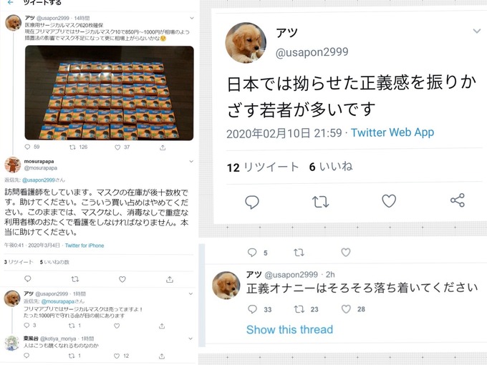This screenshot has height=365, width=487.
Task: Open the @usapon2999 mention link in mosurapapa's reply
Action: [39, 180]
